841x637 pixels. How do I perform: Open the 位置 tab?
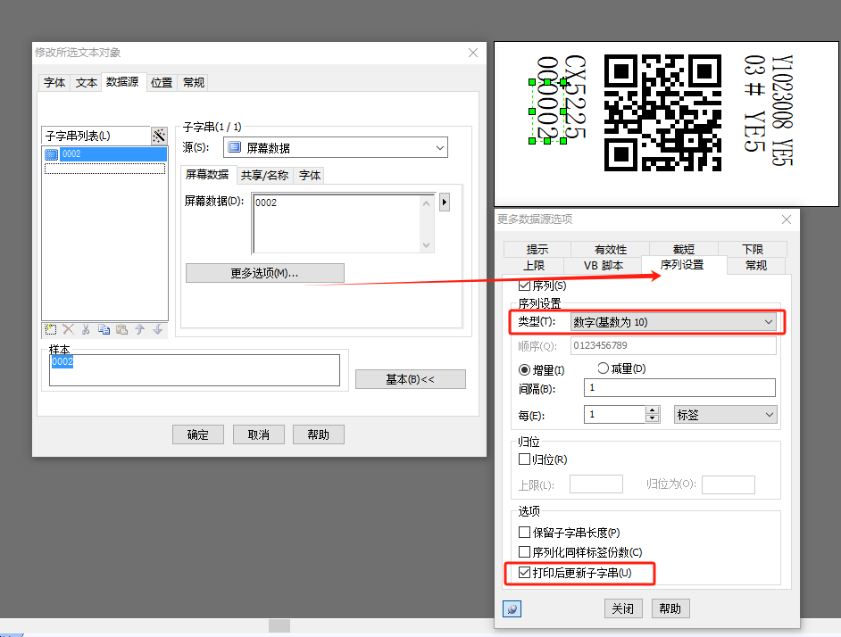[x=162, y=83]
